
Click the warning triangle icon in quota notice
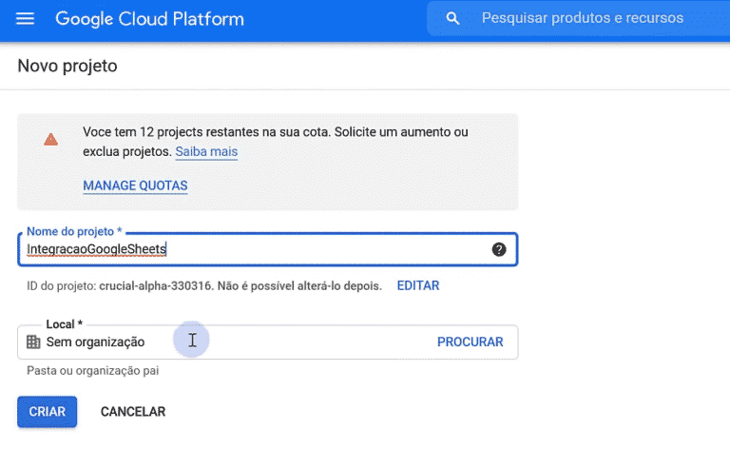click(x=50, y=139)
